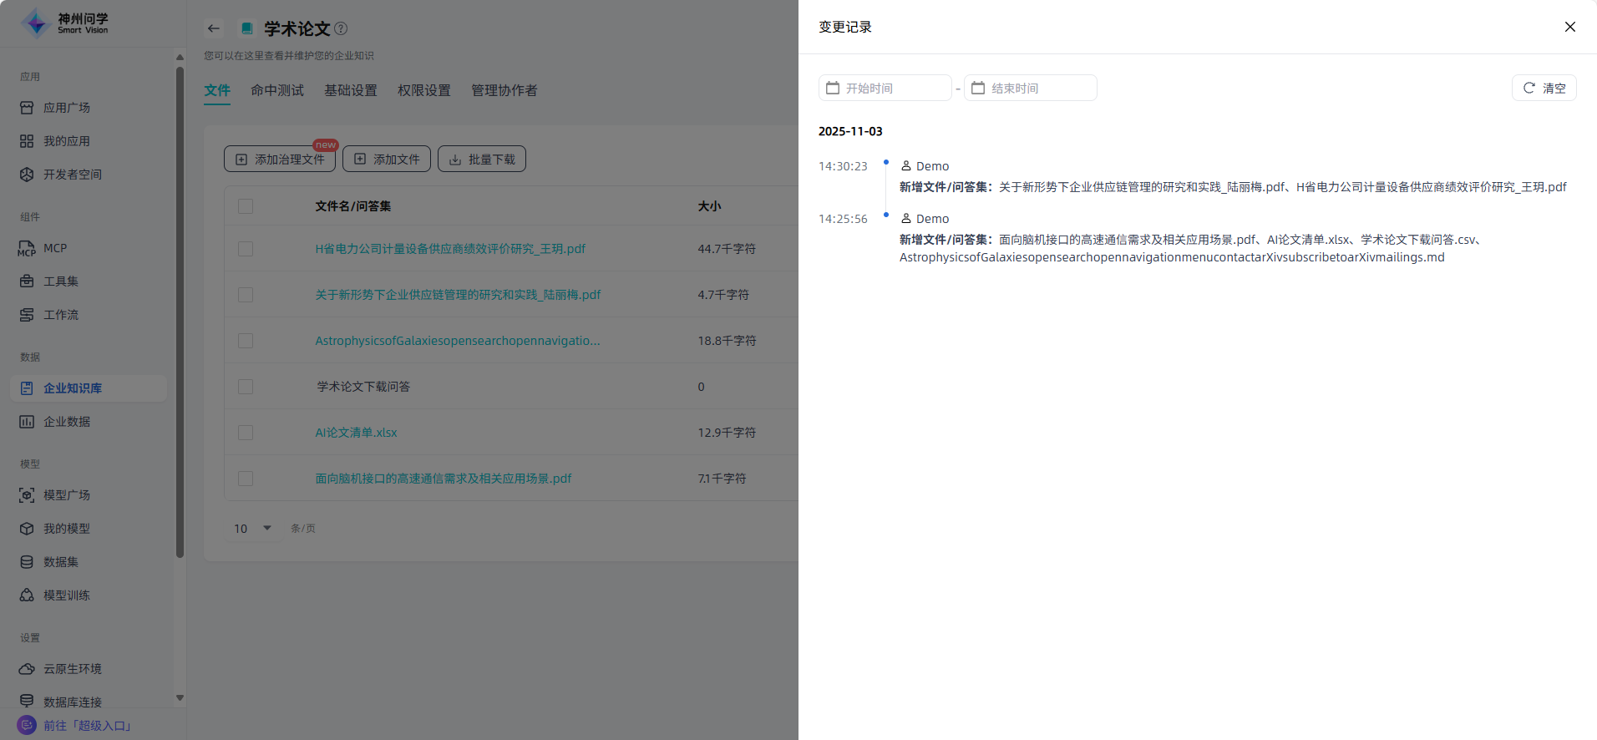Check the AI论文清单.xlsx row checkbox

tap(246, 433)
